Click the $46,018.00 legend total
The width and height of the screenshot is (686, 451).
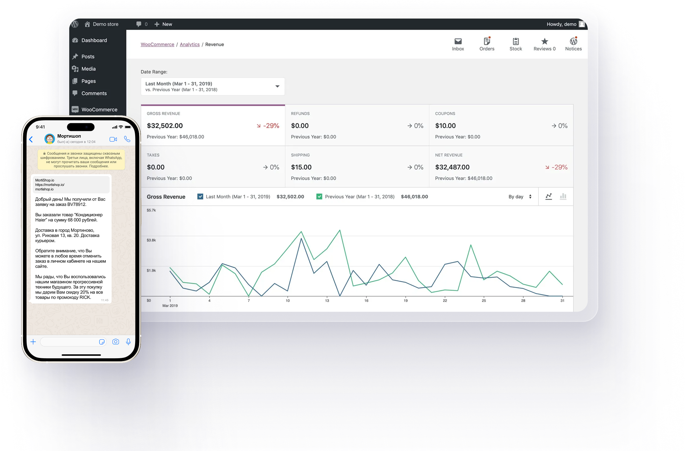(414, 197)
